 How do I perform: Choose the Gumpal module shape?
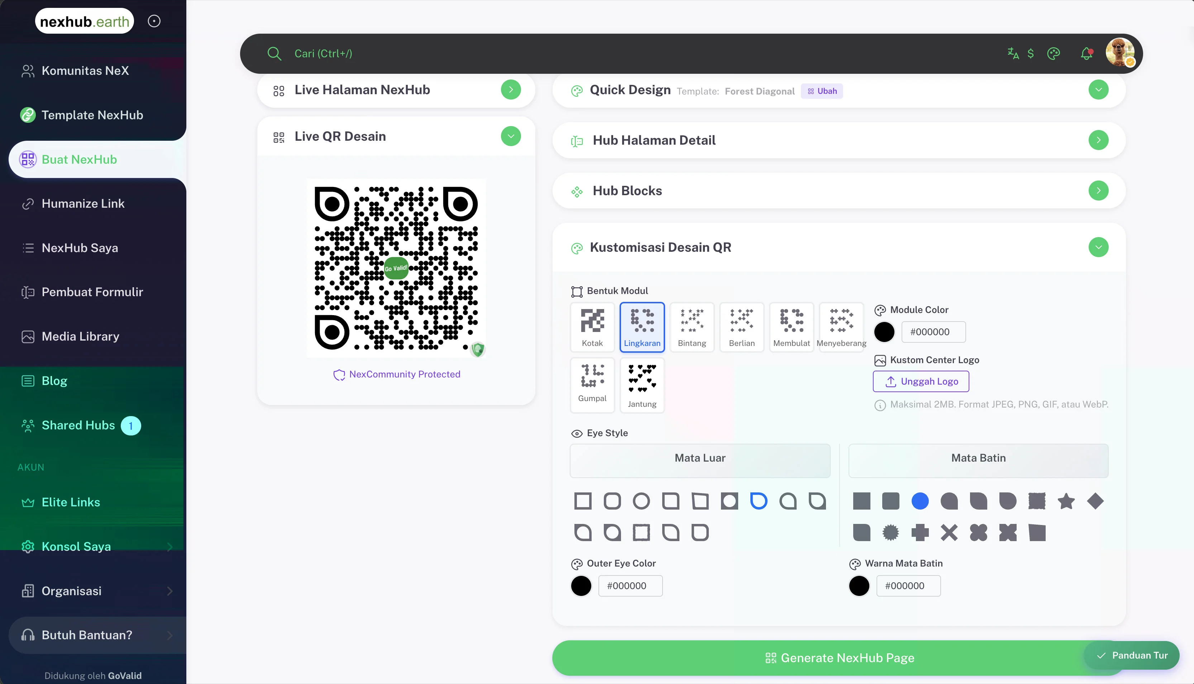point(592,385)
